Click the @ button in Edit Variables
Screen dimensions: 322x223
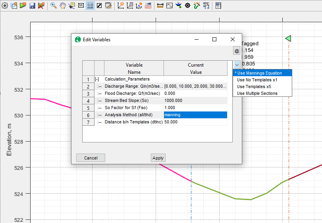click(237, 51)
